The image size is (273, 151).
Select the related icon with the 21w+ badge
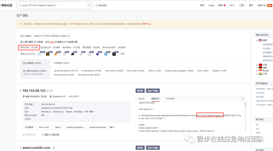(40, 54)
